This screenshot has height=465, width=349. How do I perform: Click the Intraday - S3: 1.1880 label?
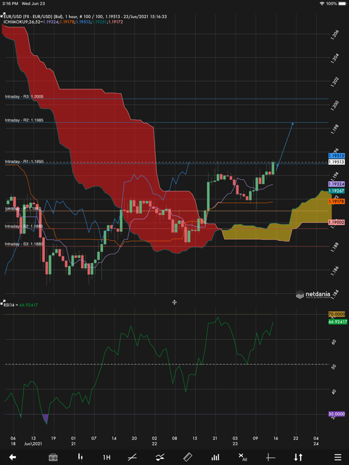coord(24,244)
